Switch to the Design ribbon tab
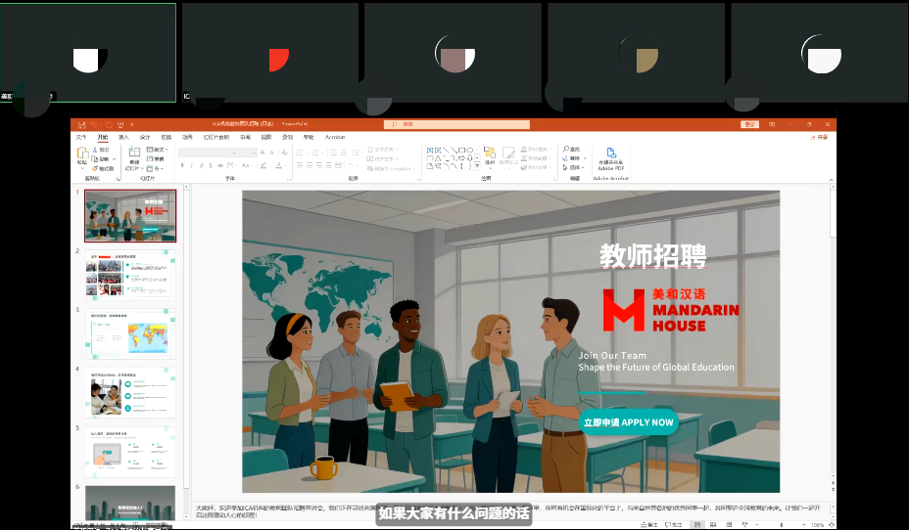The image size is (909, 530). tap(145, 137)
